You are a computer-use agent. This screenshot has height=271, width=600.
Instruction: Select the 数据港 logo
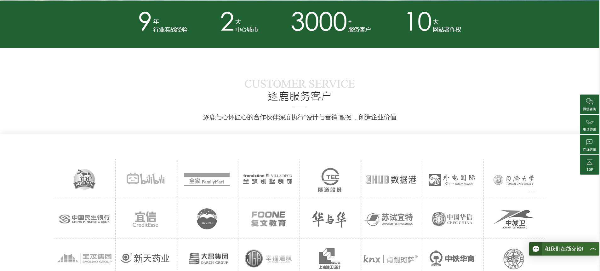(391, 180)
